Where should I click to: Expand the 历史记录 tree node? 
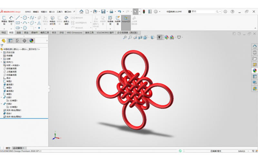click(2, 52)
